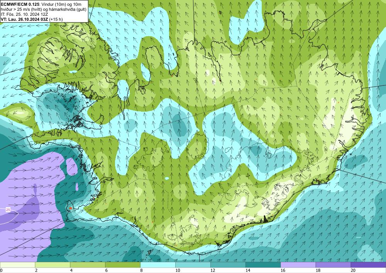Click the 10–12 m/s turquoise legend swatch
Image resolution: width=386 pixels, height=273 pixels.
(x=193, y=265)
